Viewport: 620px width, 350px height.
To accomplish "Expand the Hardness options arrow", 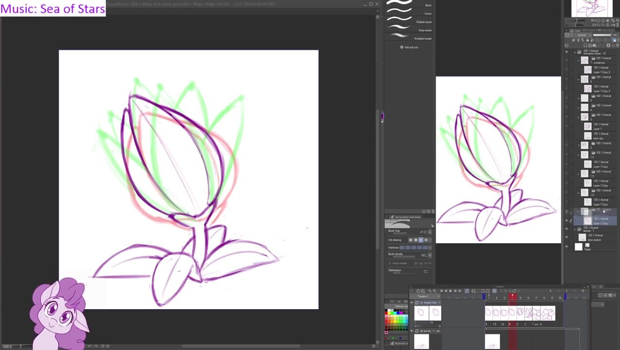I will [431, 247].
